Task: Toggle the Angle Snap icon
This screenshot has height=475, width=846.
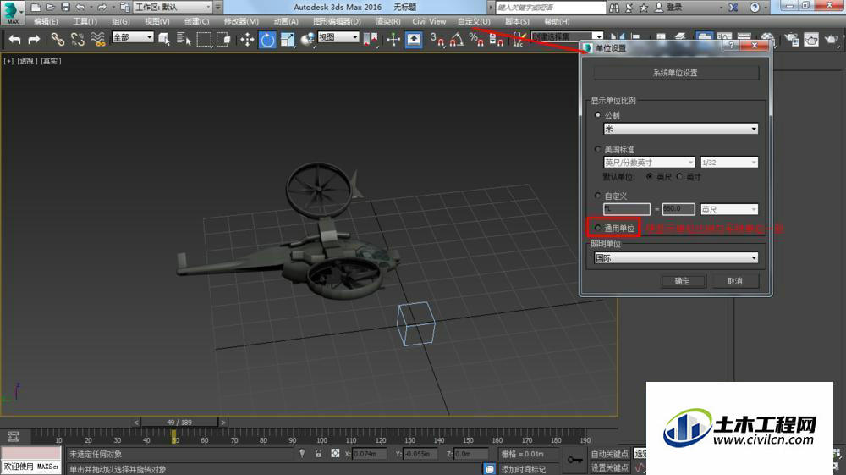Action: point(457,40)
